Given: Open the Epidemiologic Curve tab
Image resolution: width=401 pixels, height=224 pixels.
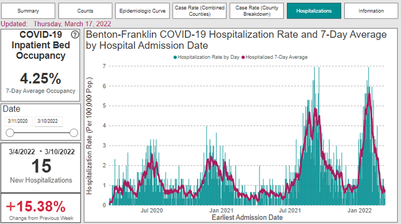Looking at the screenshot, I should pyautogui.click(x=142, y=11).
